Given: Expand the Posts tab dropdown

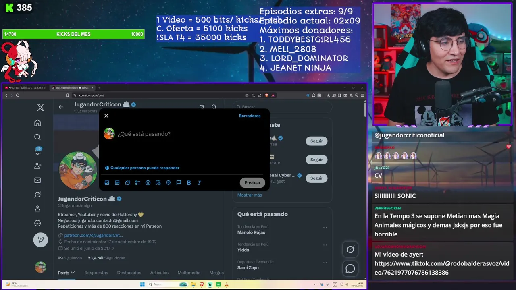Looking at the screenshot, I should tap(66, 273).
